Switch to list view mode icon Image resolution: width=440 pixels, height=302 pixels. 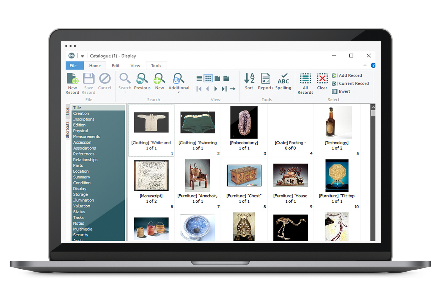click(199, 79)
